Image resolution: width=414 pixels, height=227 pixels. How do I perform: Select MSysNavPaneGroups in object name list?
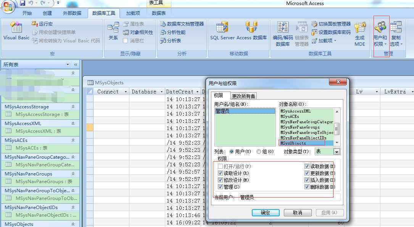[306, 127]
